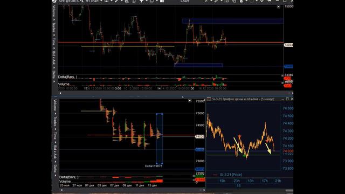The height and width of the screenshot is (194, 345).
Task: Click the Delta(Bars, ) indicator label in the bottom chart
Action: pos(69,177)
